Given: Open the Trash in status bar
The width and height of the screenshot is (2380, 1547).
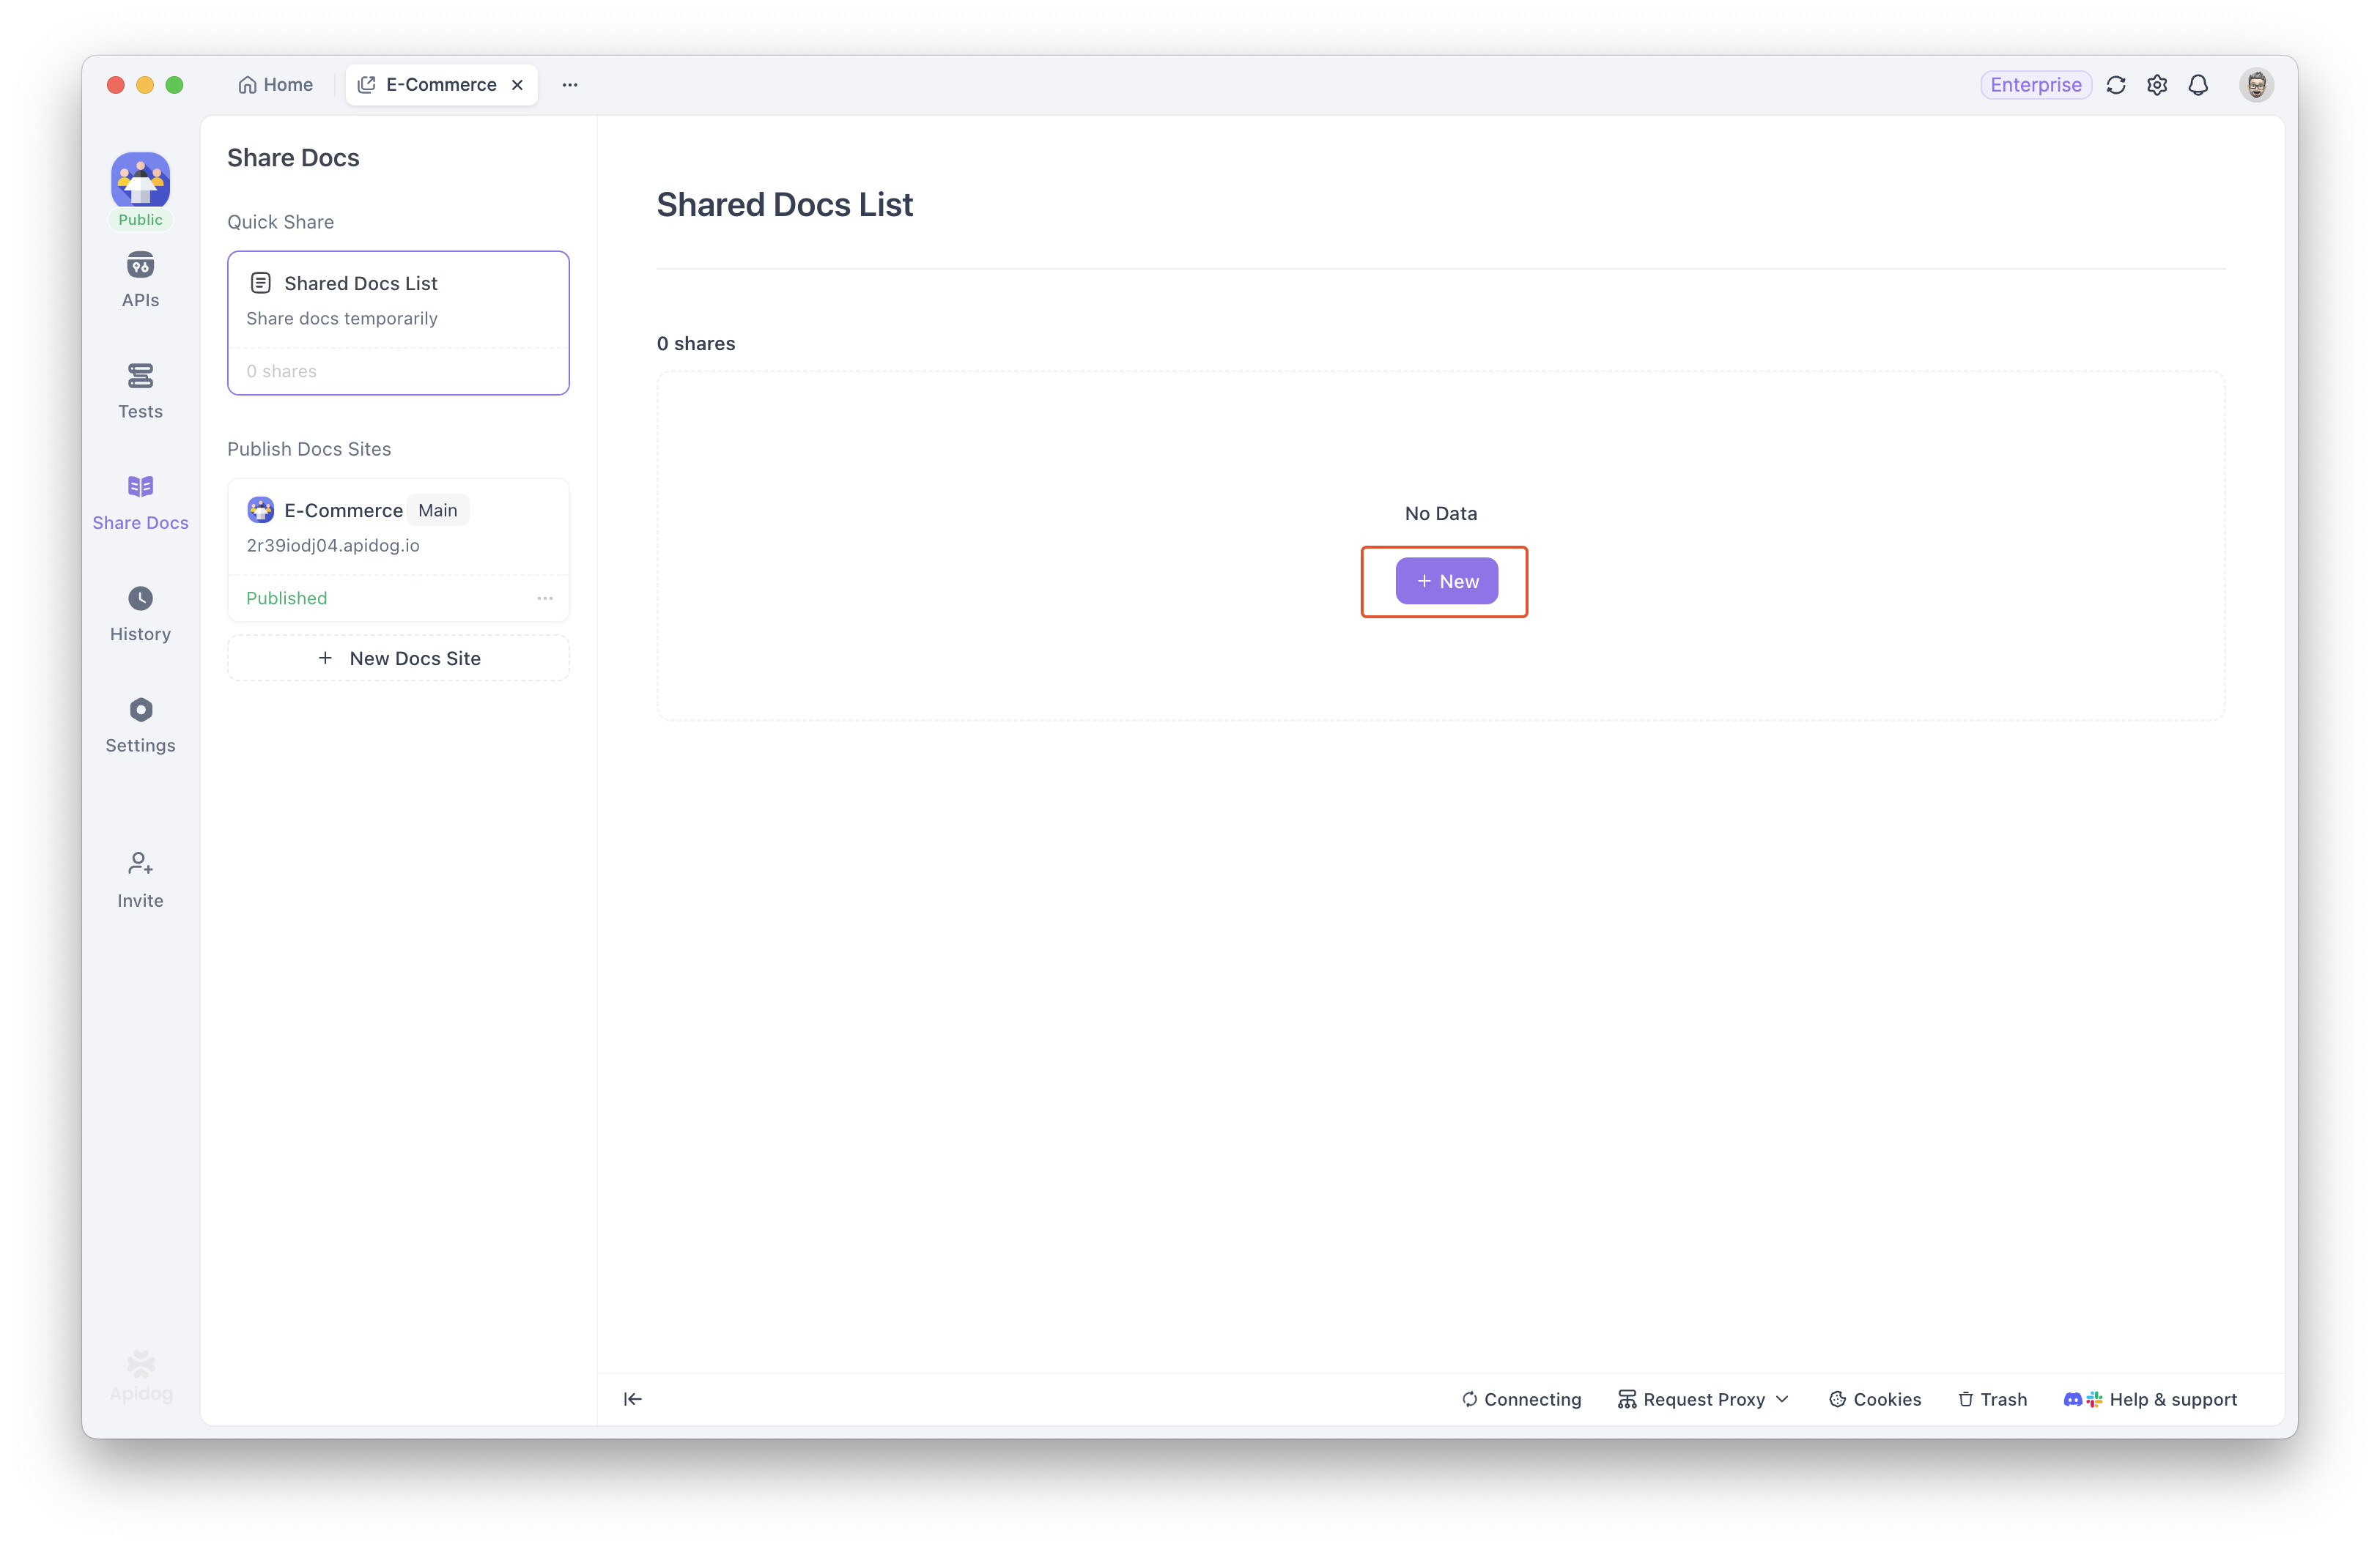Looking at the screenshot, I should [x=1992, y=1399].
